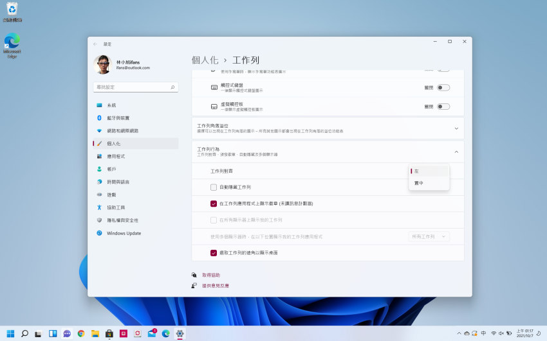This screenshot has height=341, width=547.
Task: Click the IME 中 language indicator
Action: pos(483,333)
